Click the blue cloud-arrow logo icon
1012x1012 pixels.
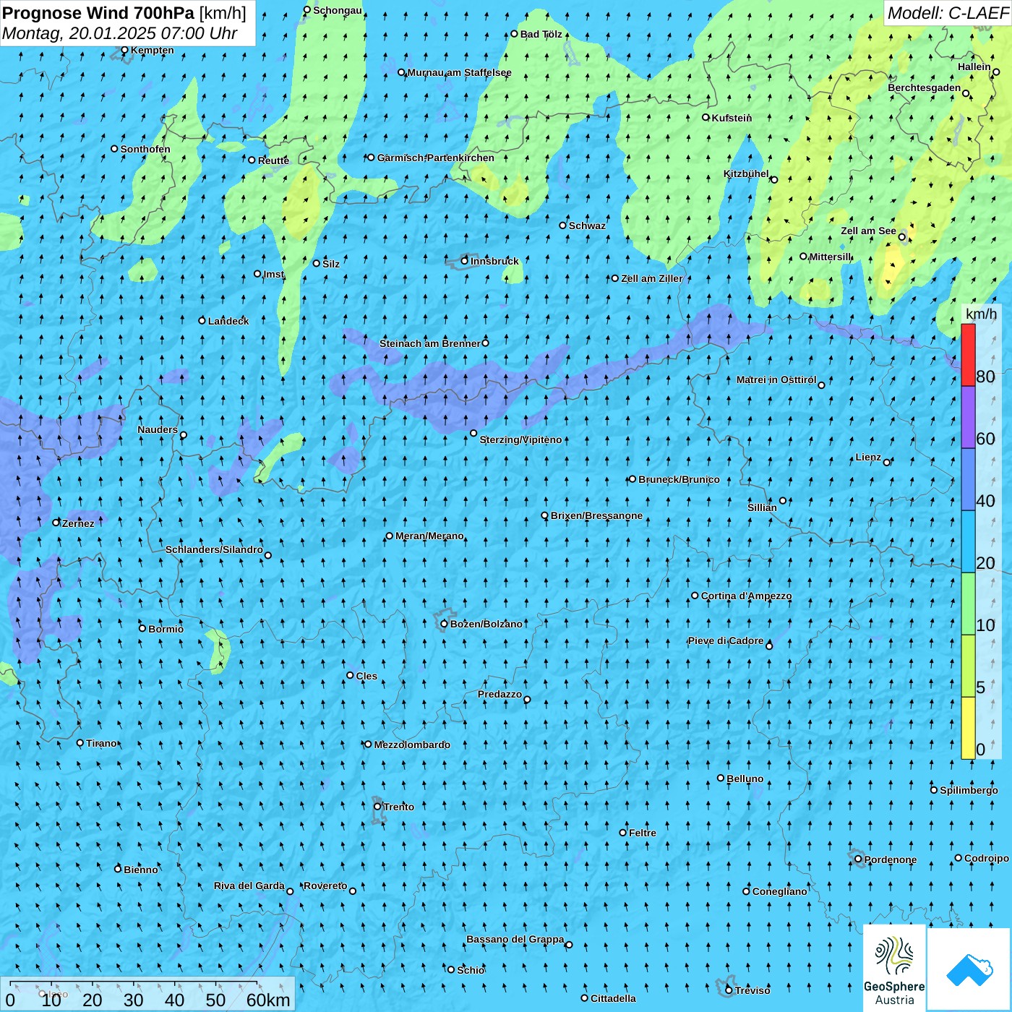[x=969, y=969]
